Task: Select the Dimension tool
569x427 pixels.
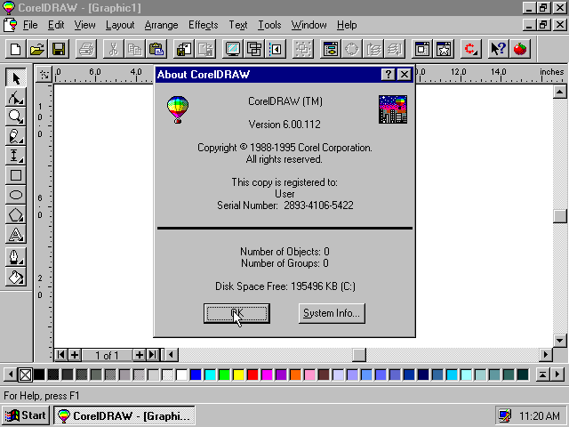Action: coord(16,156)
